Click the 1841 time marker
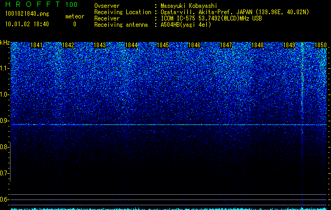This screenshot has height=210, width=331. click(36, 45)
